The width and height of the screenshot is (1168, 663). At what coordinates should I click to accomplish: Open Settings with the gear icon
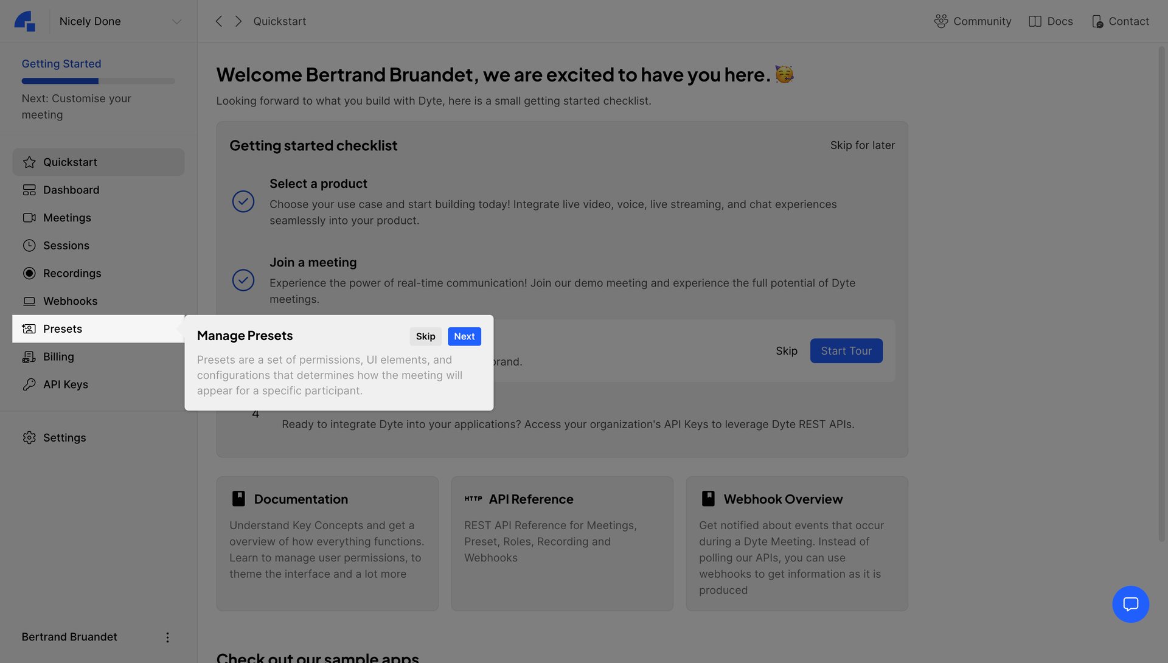[64, 437]
